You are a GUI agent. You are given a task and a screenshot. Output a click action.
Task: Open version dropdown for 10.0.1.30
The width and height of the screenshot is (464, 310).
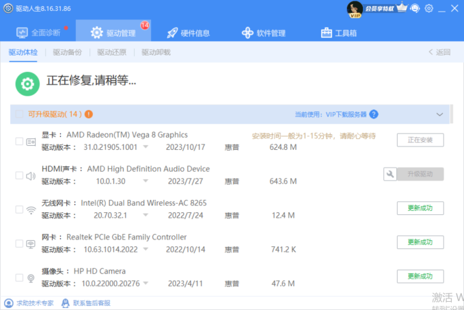click(146, 181)
